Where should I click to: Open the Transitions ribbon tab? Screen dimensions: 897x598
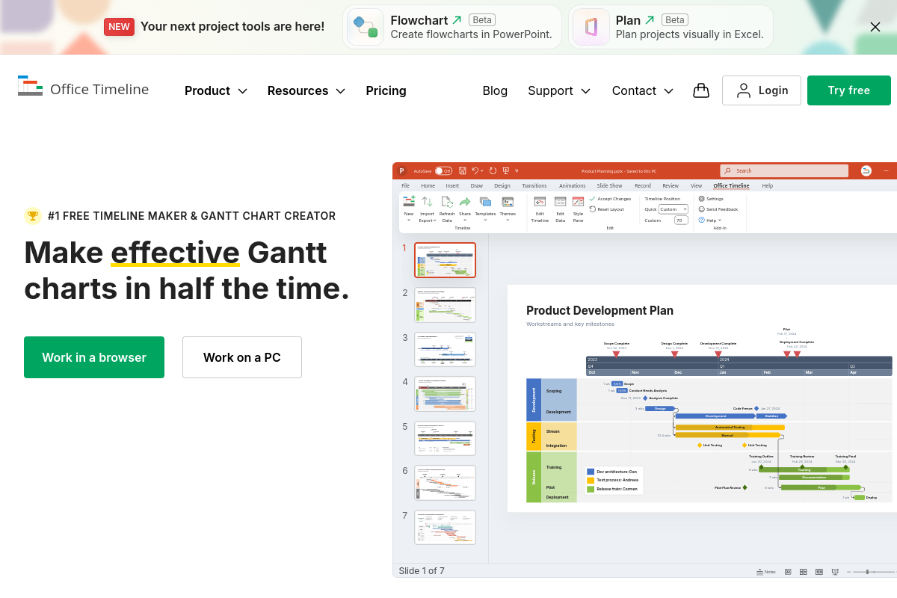[534, 185]
